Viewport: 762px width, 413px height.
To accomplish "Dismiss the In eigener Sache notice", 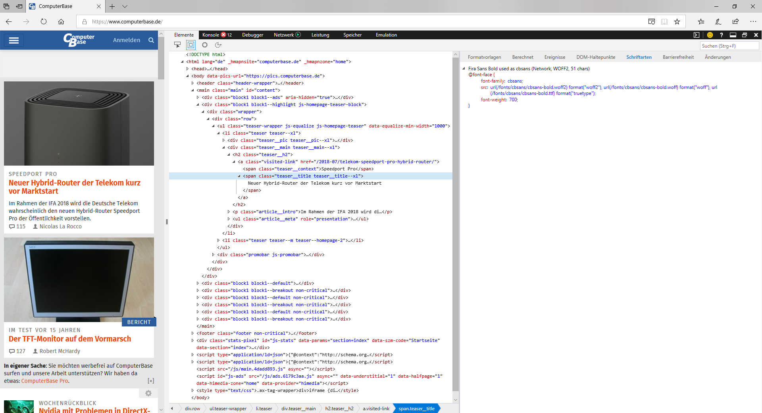I will click(151, 381).
